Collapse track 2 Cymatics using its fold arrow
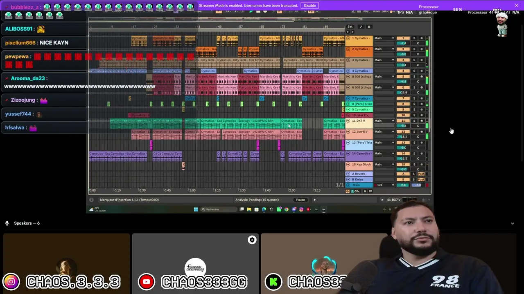Screen dimensions: 524x294 (x=348, y=49)
